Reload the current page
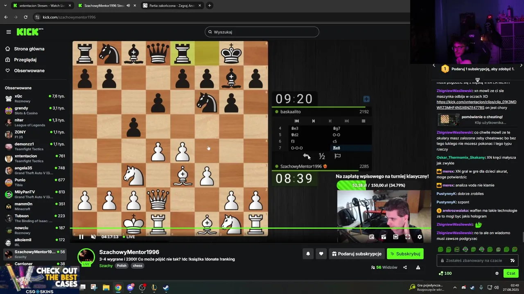524x294 pixels. 25,17
